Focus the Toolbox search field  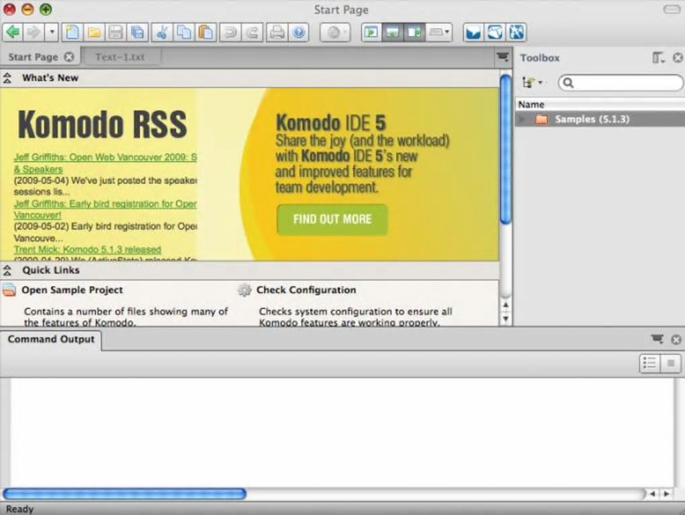point(621,83)
